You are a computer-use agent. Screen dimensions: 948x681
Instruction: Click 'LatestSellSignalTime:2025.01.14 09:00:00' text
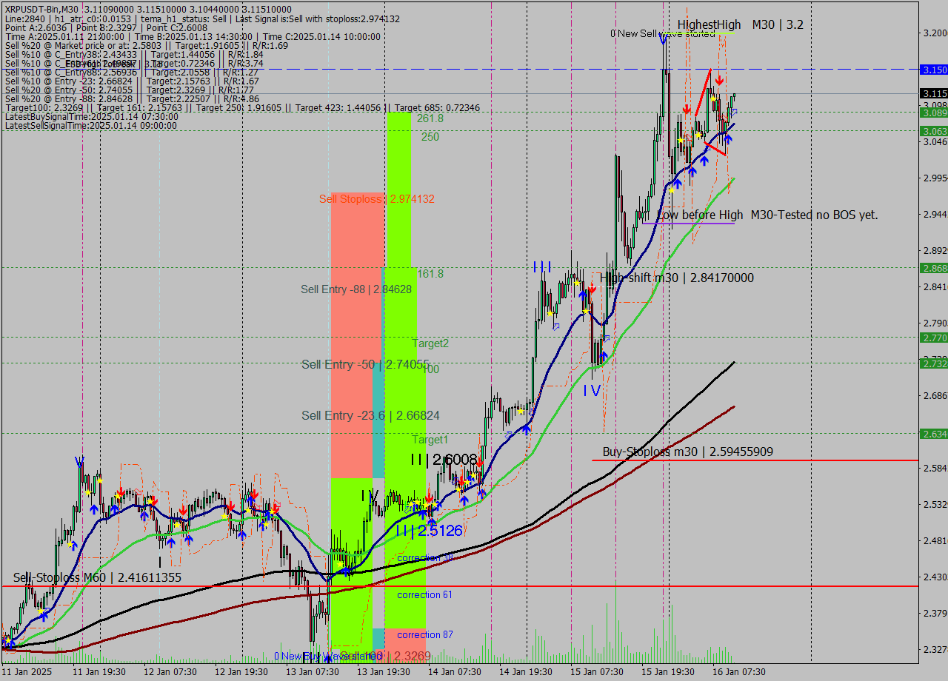pyautogui.click(x=90, y=126)
